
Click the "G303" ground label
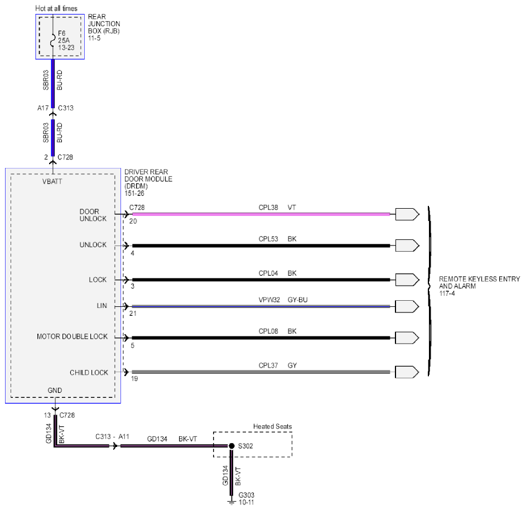click(x=247, y=495)
